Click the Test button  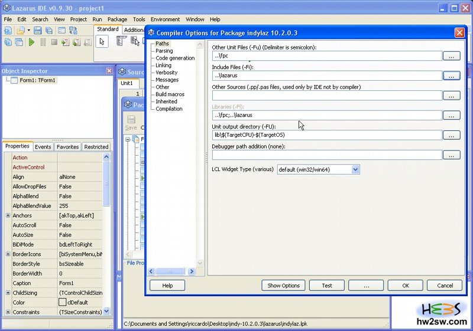pyautogui.click(x=327, y=286)
